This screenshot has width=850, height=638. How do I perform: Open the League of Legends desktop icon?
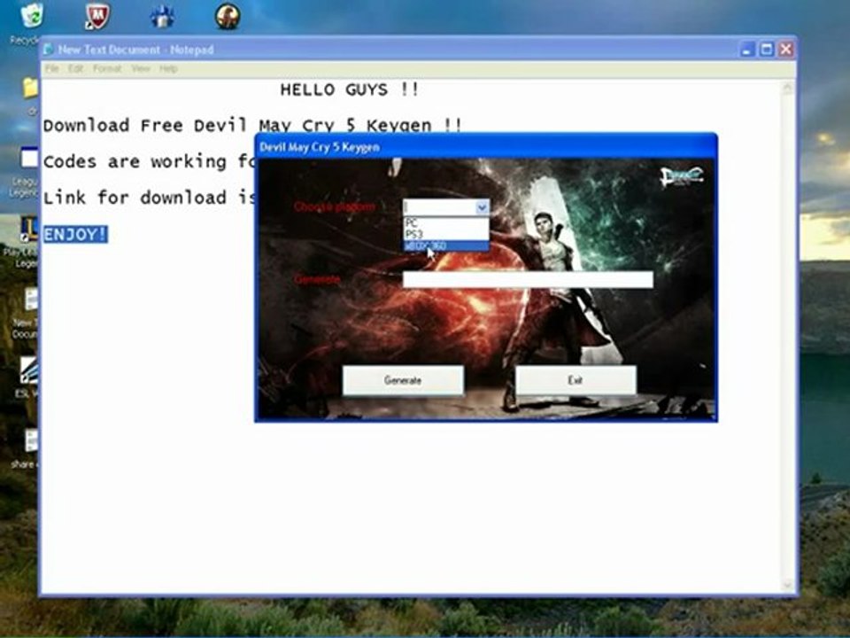coord(29,159)
